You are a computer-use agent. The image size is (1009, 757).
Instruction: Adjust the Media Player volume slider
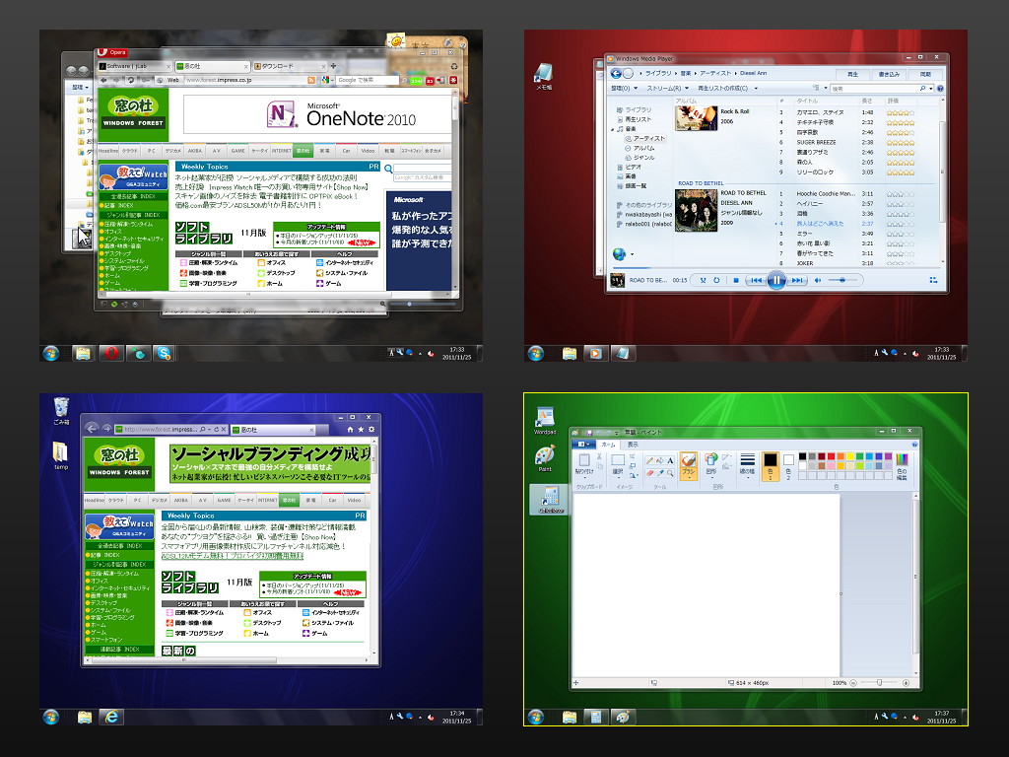pyautogui.click(x=844, y=280)
